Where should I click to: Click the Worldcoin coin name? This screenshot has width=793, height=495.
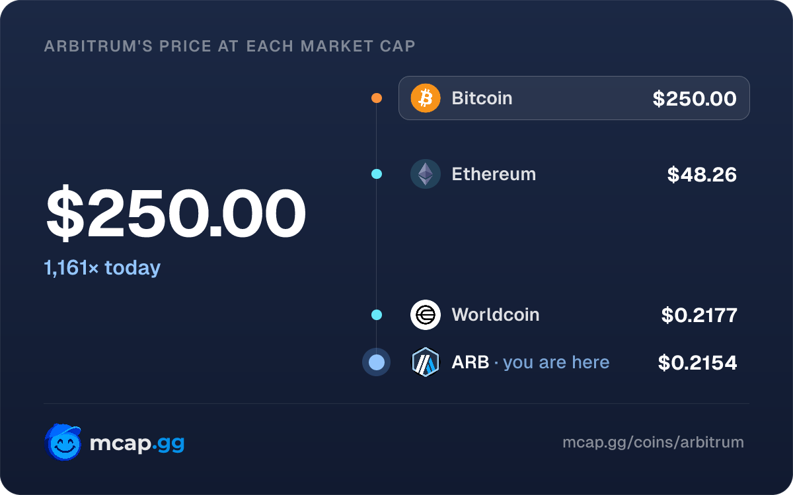(x=496, y=315)
